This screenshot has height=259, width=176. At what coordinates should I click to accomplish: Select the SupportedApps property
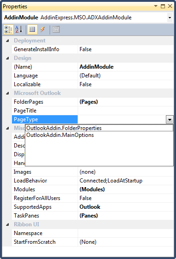point(45,207)
